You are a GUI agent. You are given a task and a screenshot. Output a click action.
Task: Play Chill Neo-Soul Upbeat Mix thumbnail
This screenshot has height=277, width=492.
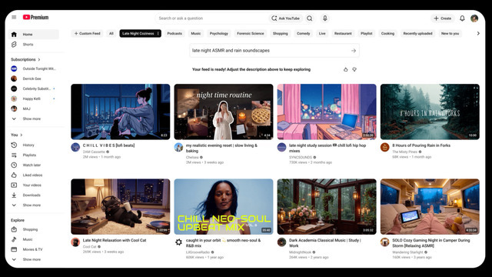click(x=224, y=207)
